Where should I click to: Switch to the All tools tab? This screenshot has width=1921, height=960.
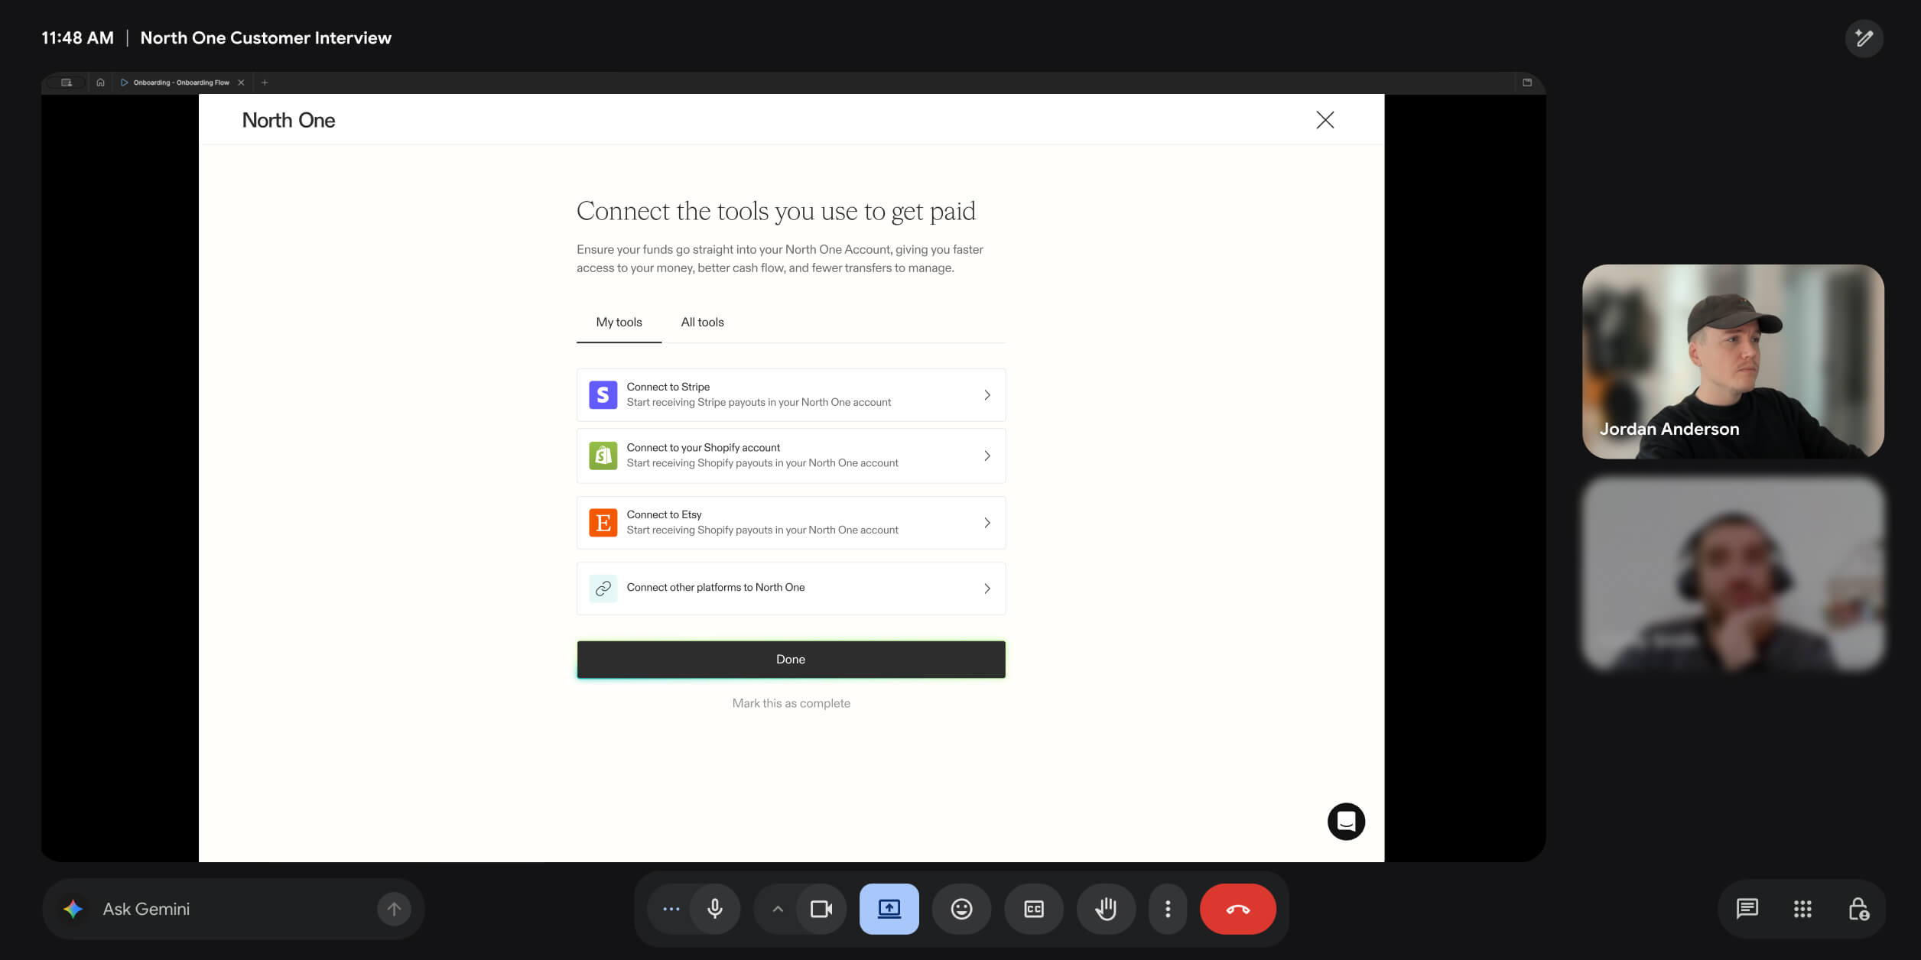702,323
